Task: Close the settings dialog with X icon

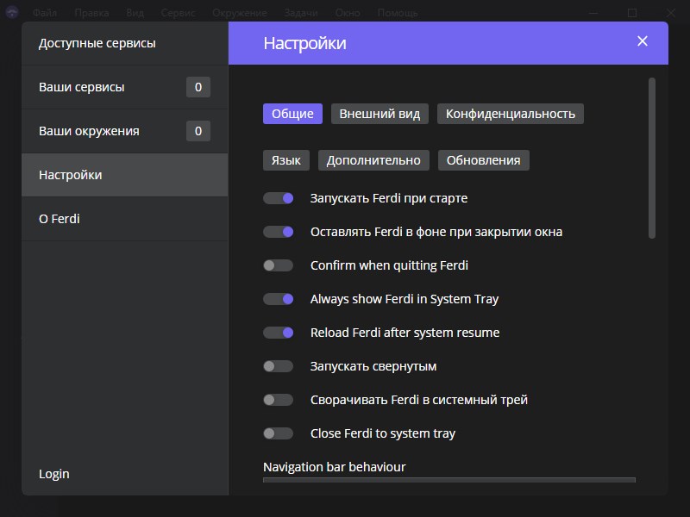Action: tap(642, 41)
